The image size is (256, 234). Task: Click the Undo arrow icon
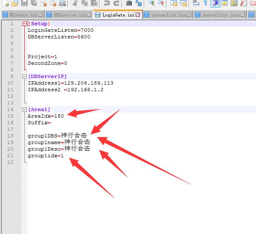click(x=107, y=3)
